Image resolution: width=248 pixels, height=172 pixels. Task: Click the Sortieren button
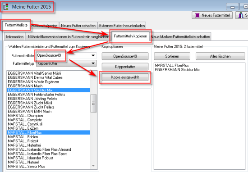(x=172, y=56)
